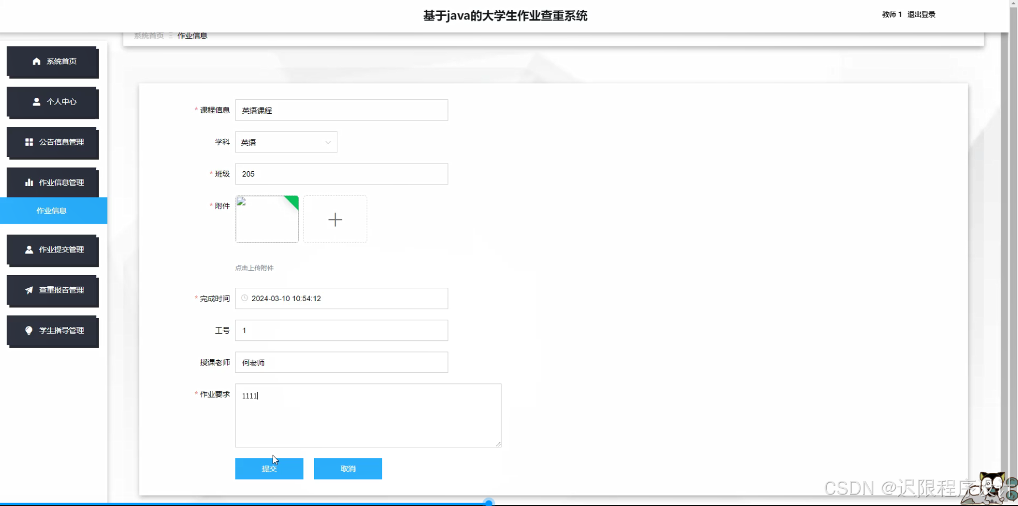Click the 作业信息 breadcrumb entry
This screenshot has height=506, width=1018.
pyautogui.click(x=192, y=35)
